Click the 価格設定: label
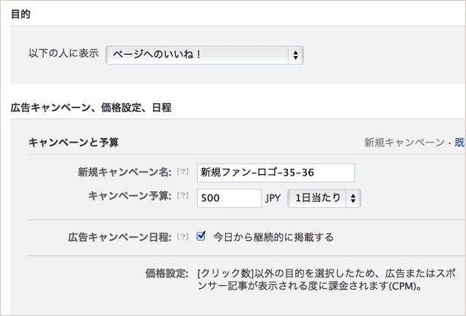 click(167, 272)
